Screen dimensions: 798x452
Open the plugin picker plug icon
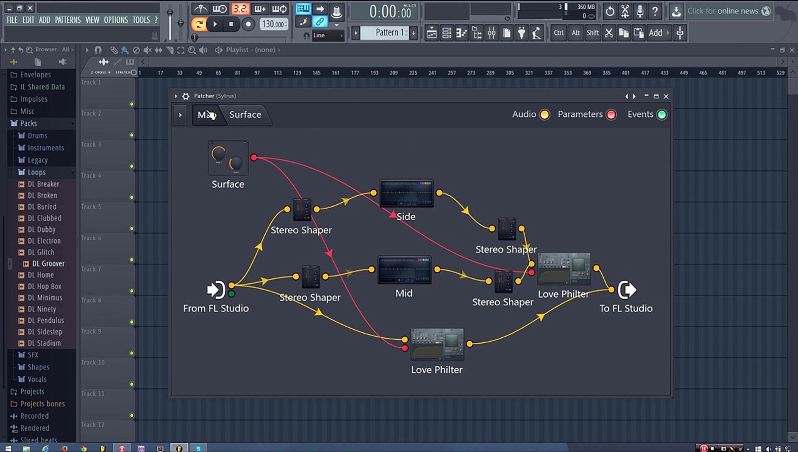click(x=522, y=33)
